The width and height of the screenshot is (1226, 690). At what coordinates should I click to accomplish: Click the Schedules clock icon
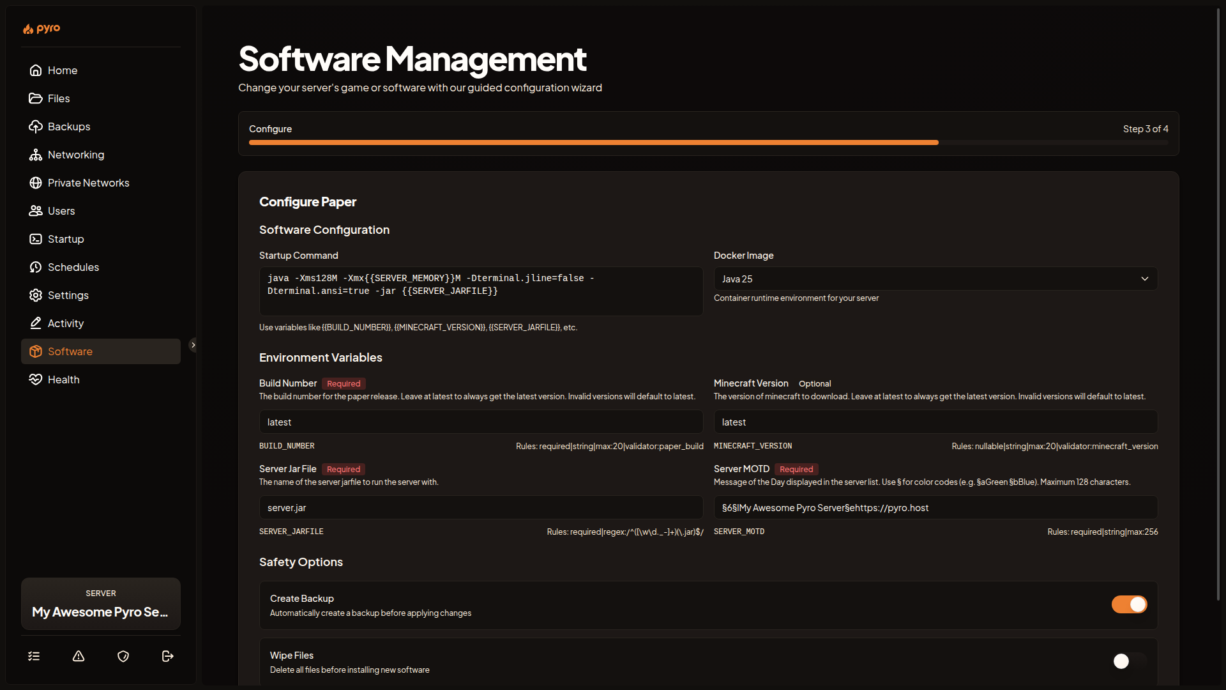[36, 267]
